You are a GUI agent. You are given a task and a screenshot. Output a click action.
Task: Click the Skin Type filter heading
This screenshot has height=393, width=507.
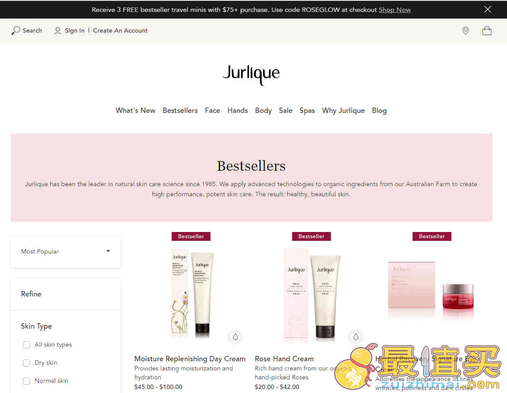36,326
